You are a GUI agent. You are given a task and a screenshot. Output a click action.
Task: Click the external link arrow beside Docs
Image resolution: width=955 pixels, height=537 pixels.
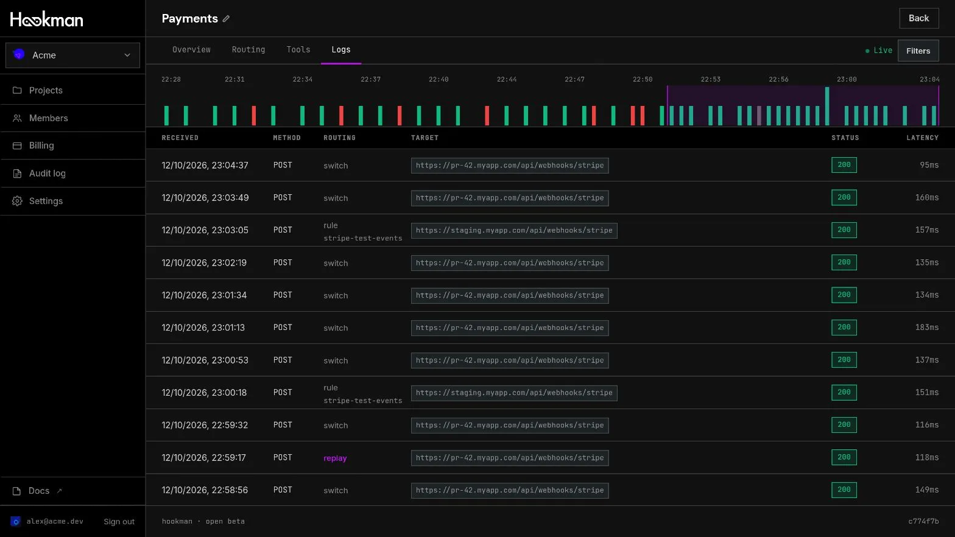59,491
